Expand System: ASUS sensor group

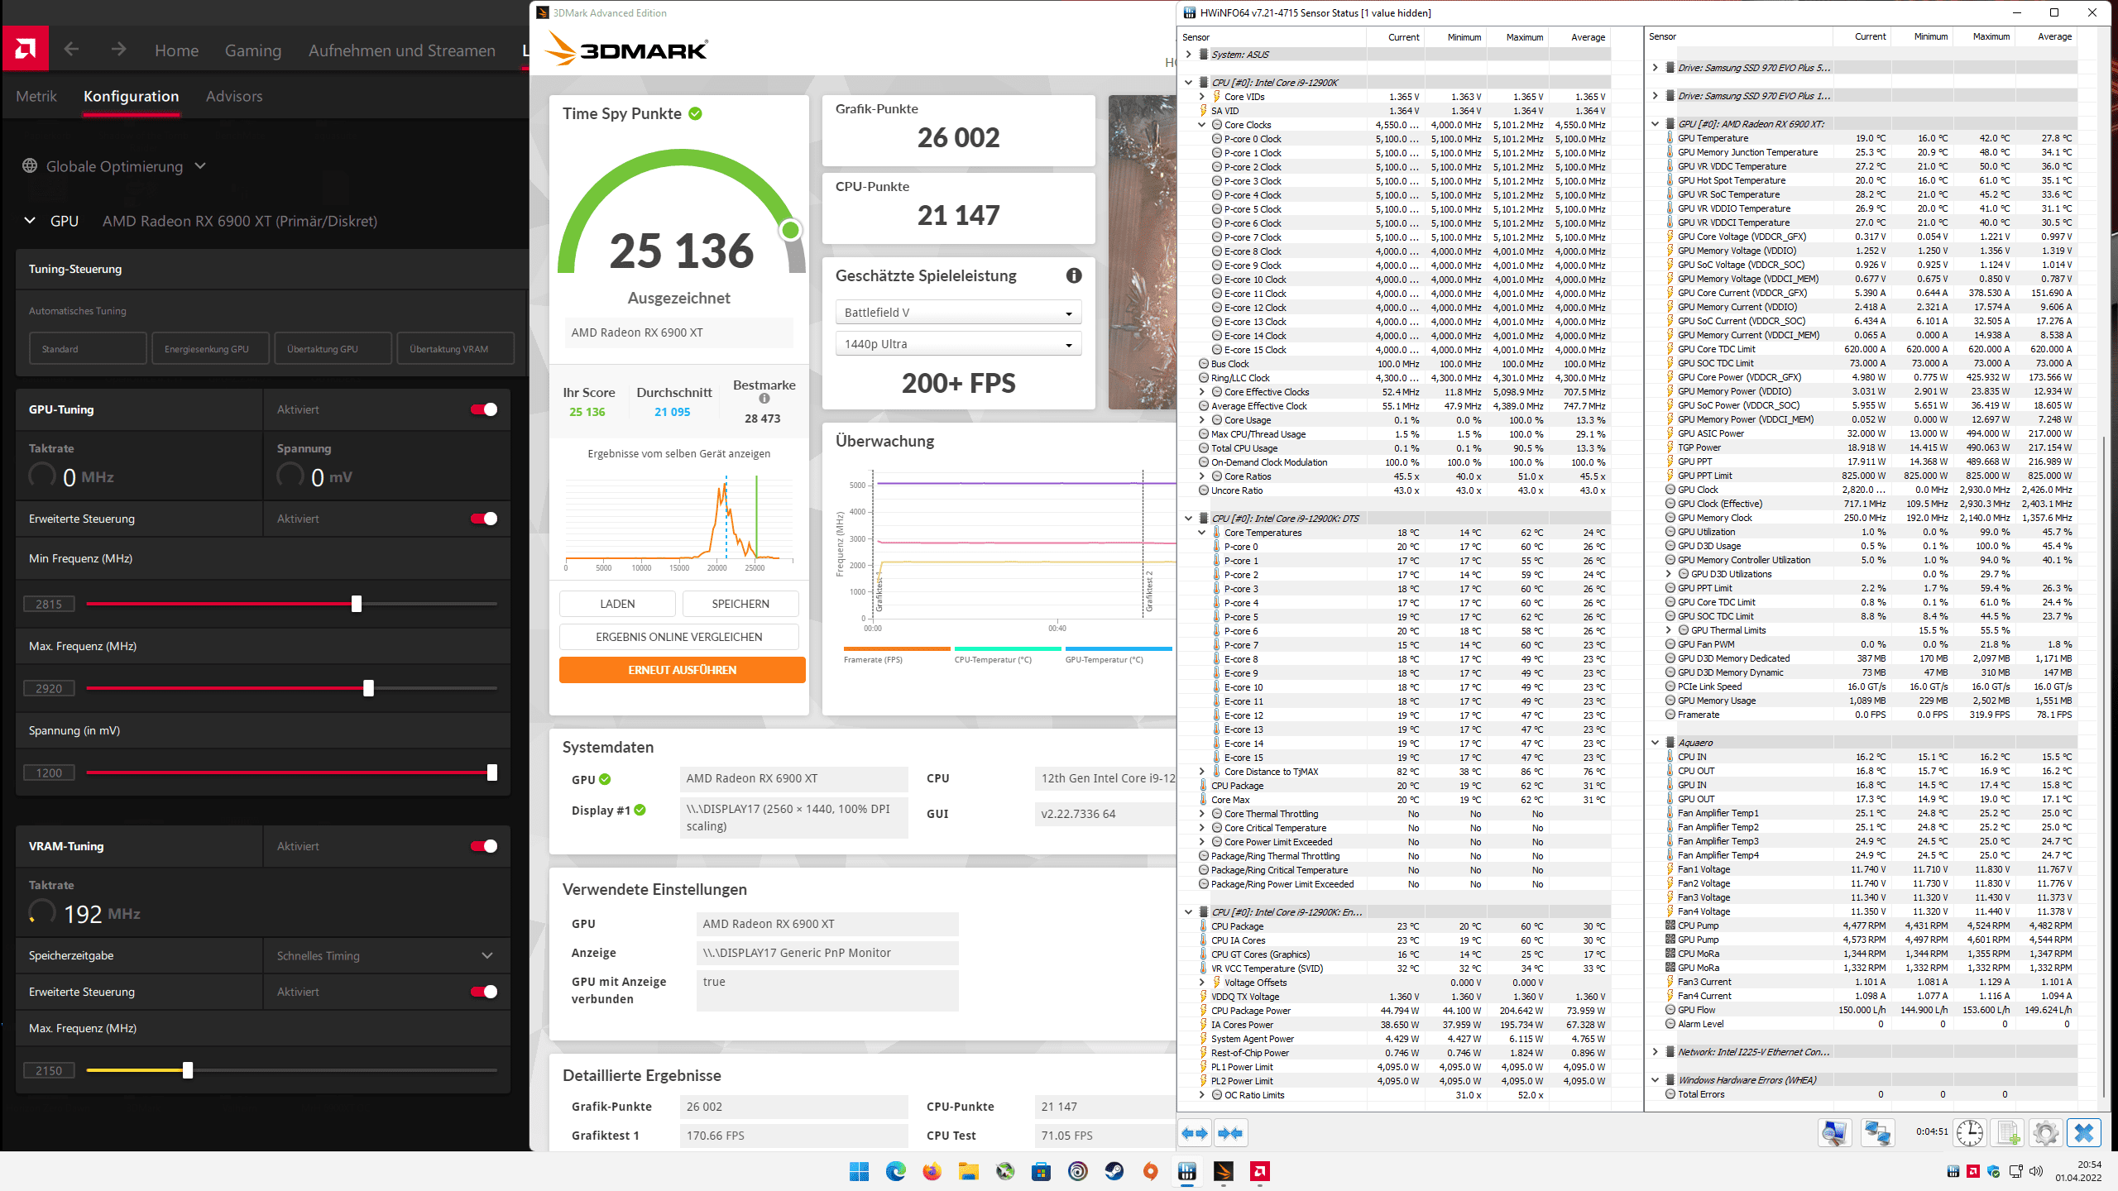coord(1189,55)
